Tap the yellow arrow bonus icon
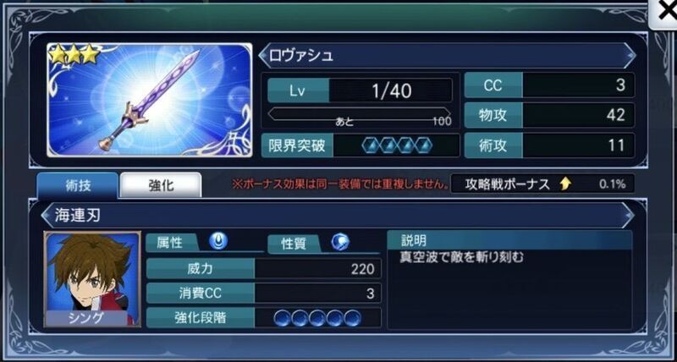 (565, 184)
